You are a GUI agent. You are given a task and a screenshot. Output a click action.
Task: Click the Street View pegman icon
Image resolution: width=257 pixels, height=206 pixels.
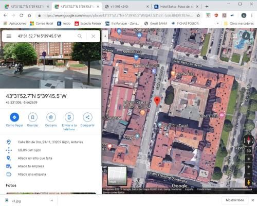(x=249, y=182)
